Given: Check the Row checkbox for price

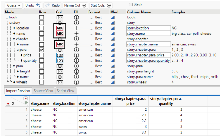Looking at the screenshot, I should (x=41, y=55).
